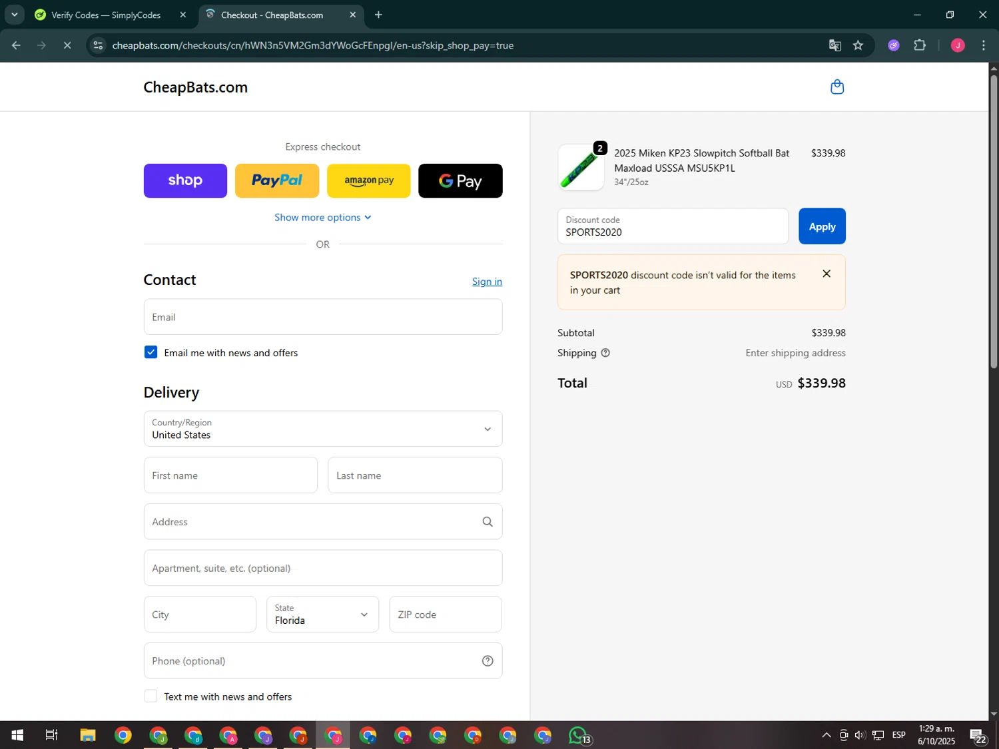The width and height of the screenshot is (999, 749).
Task: Open the Country/Region dropdown
Action: [323, 429]
